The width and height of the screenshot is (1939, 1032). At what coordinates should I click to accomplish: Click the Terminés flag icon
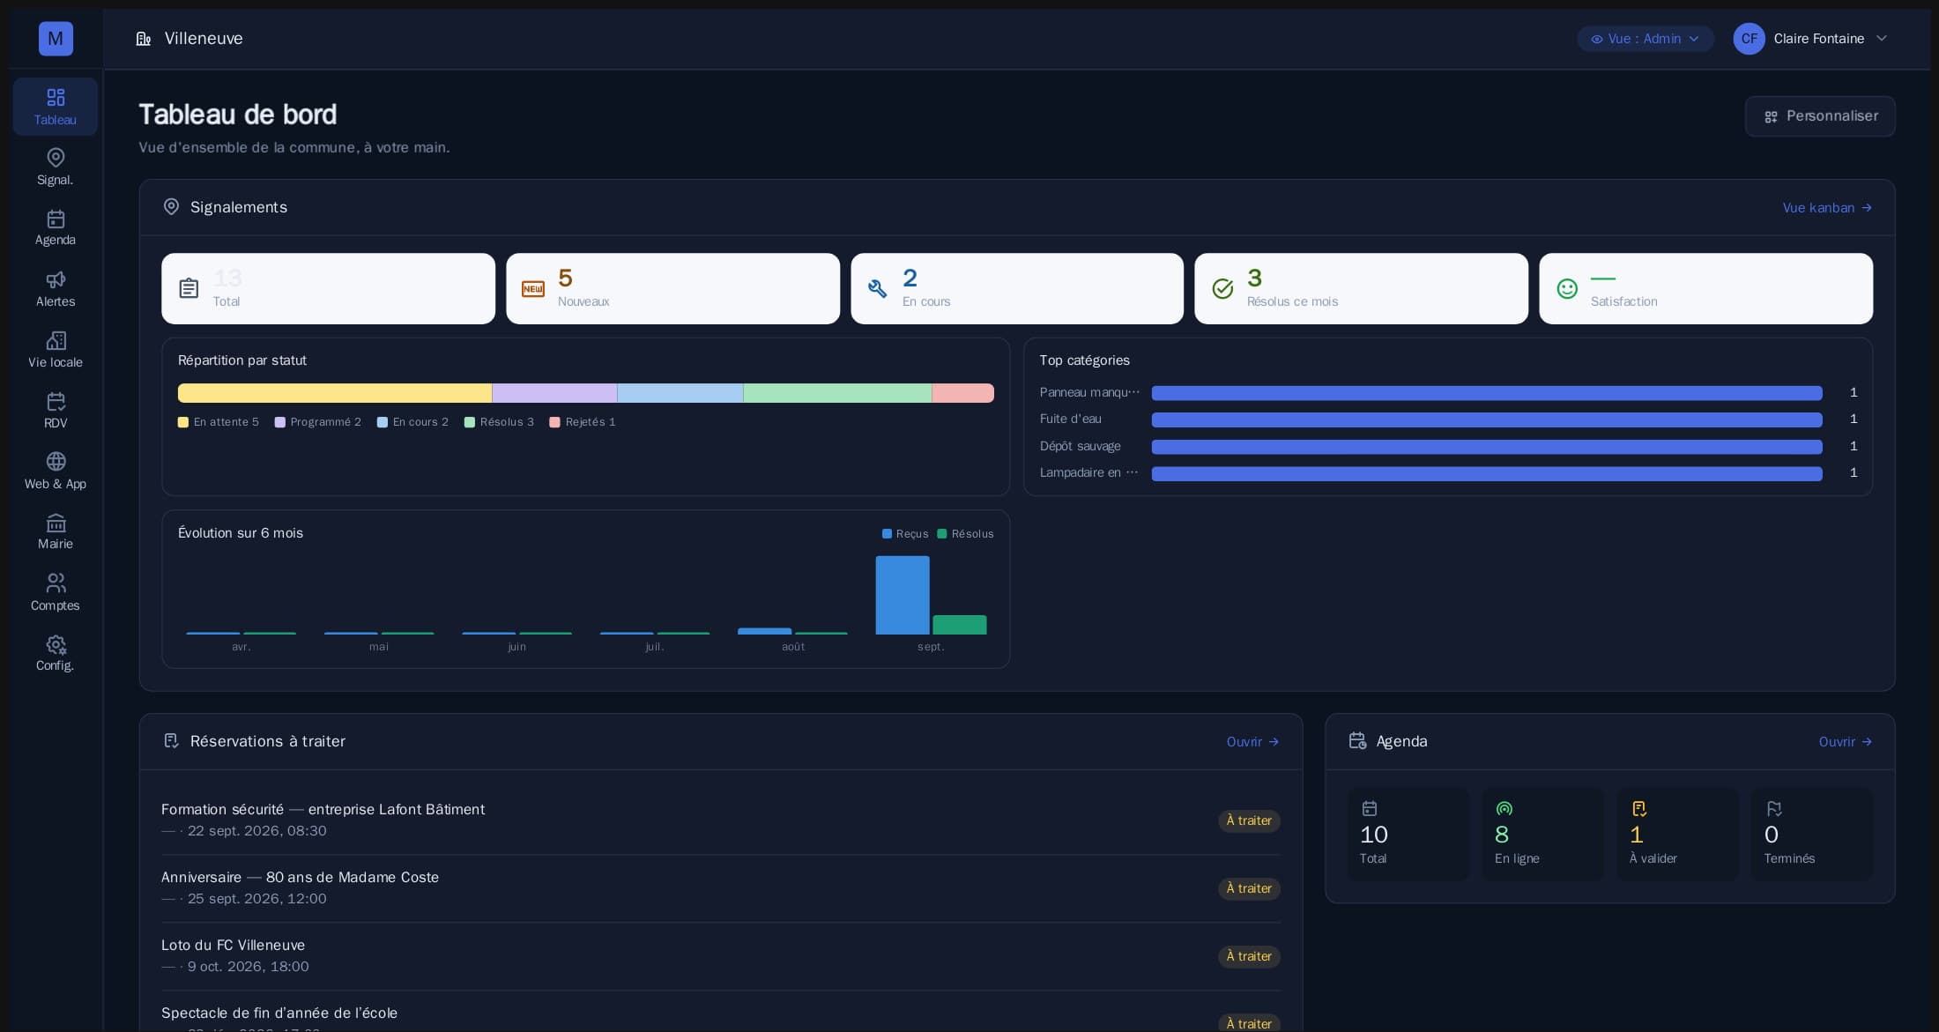point(1774,808)
